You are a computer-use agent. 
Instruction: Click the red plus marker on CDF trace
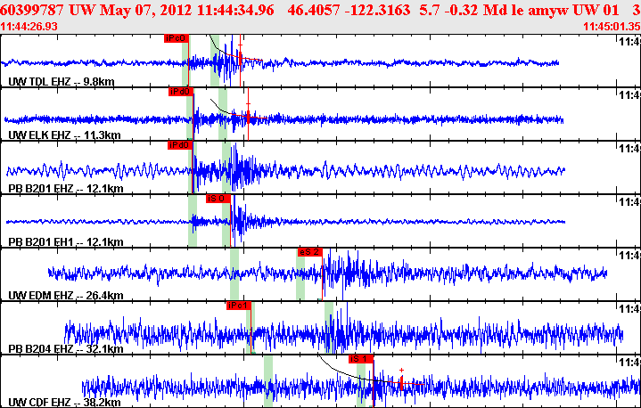click(402, 371)
